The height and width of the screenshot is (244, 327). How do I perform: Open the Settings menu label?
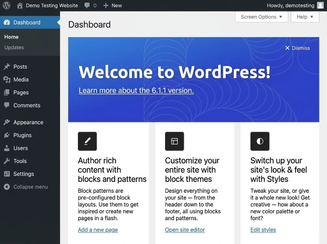point(24,174)
